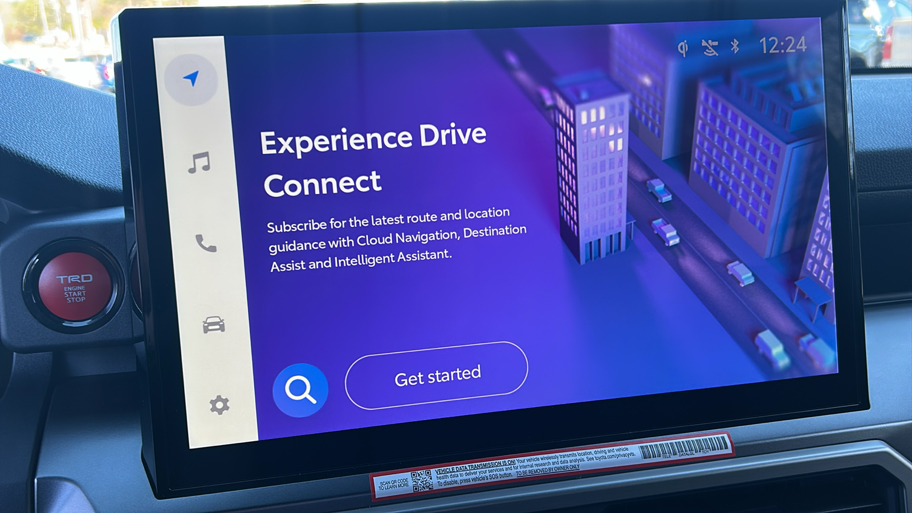Open the Music note audio menu
The image size is (912, 513).
pos(199,163)
